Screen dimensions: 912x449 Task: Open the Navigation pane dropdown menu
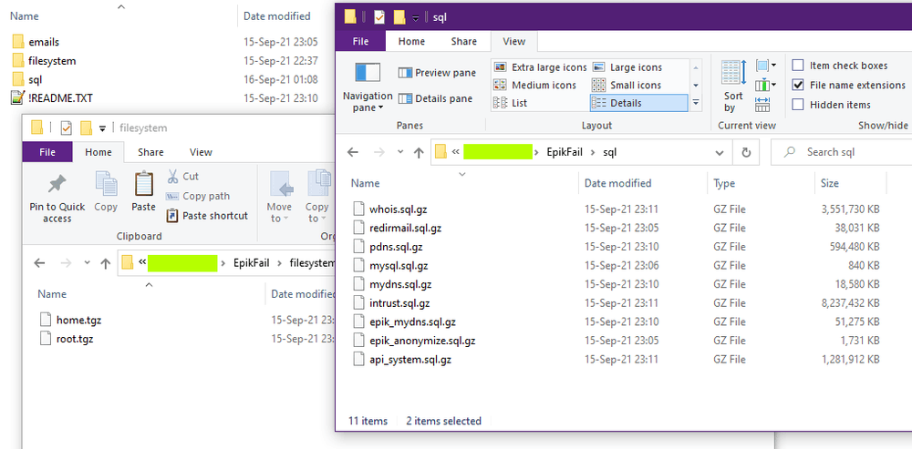[368, 107]
